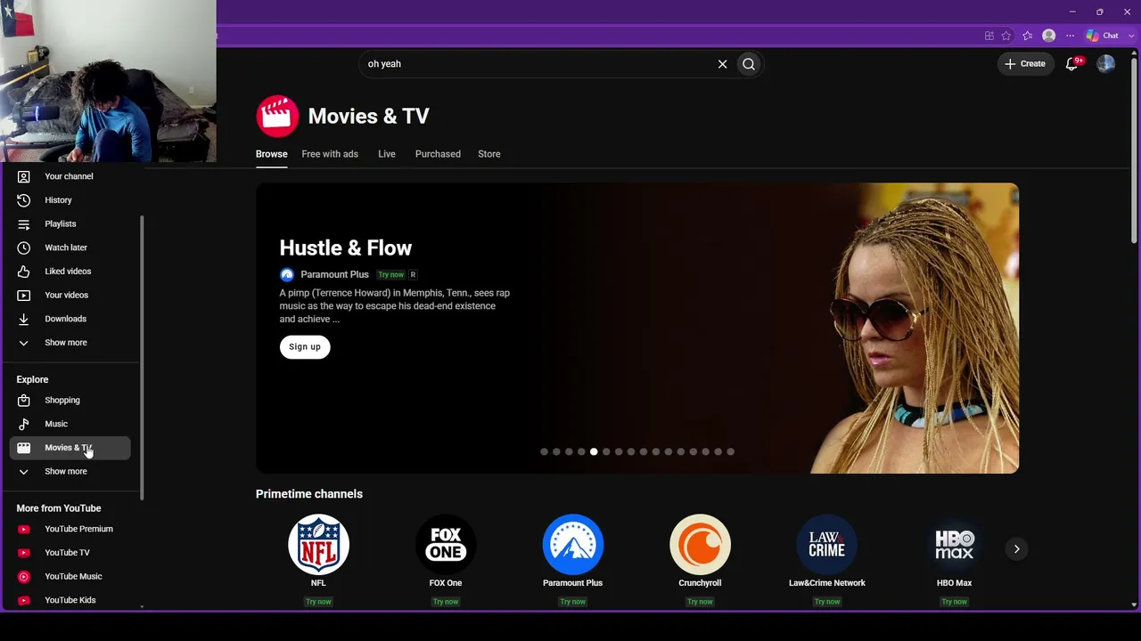
Task: Click the "More from YouTube" sidebar heading
Action: pyautogui.click(x=59, y=508)
